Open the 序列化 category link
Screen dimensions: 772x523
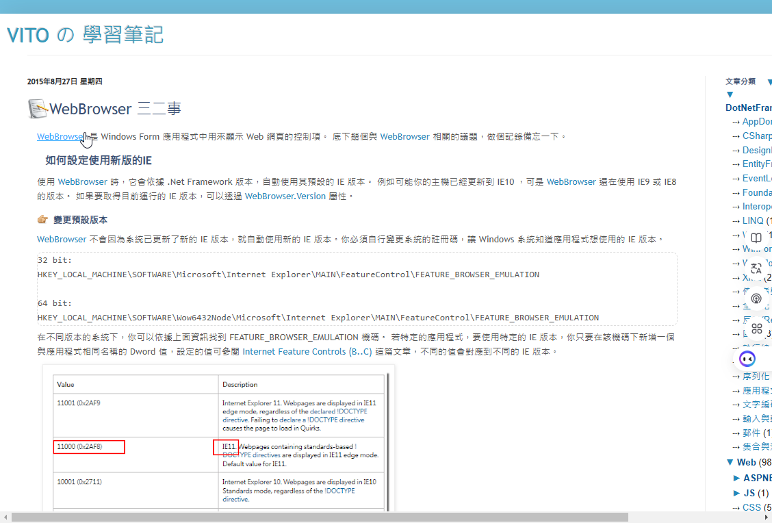(756, 377)
